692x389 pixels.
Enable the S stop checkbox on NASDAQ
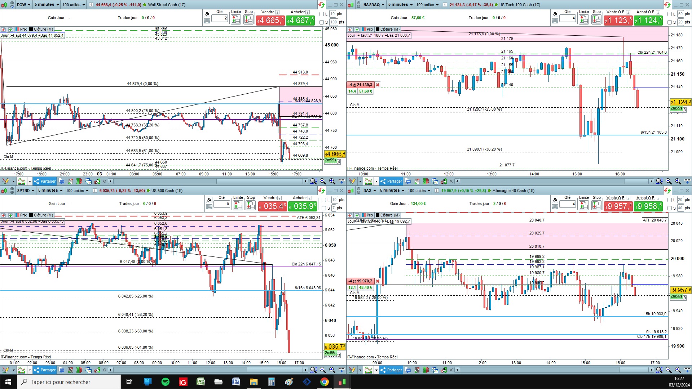click(670, 22)
